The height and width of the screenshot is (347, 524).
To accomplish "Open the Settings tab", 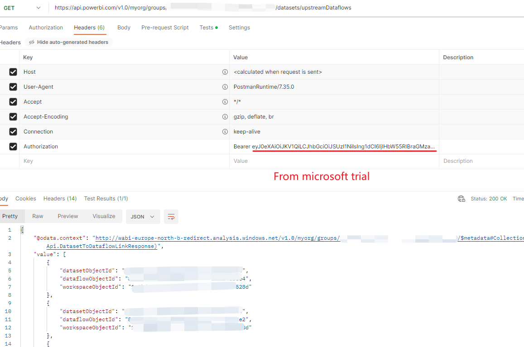I will [x=239, y=28].
